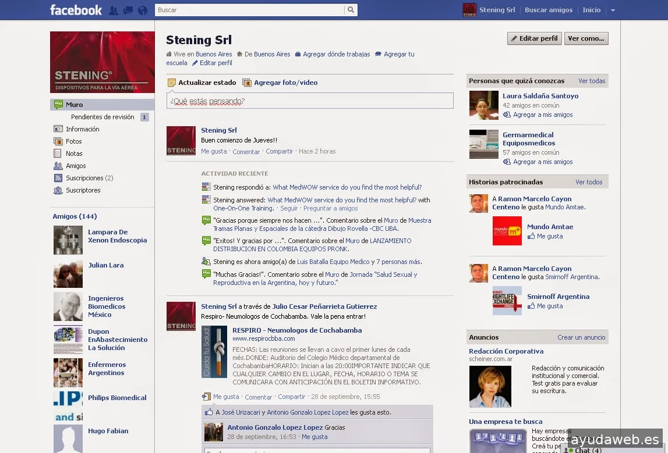
Task: Open messages icon in top bar
Action: point(128,10)
